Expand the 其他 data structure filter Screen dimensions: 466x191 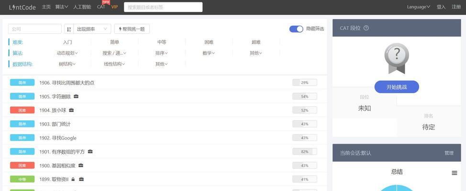tap(162, 64)
